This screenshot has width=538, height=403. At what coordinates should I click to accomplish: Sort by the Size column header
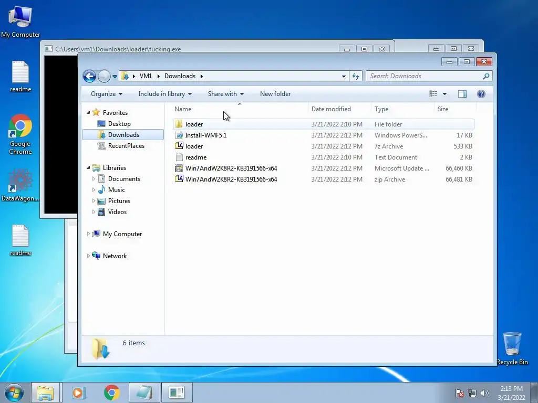click(456, 109)
